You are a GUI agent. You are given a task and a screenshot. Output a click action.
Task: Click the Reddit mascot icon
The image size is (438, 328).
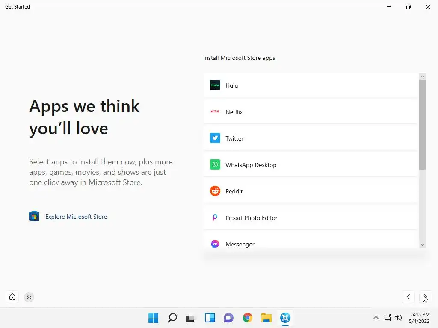215,191
